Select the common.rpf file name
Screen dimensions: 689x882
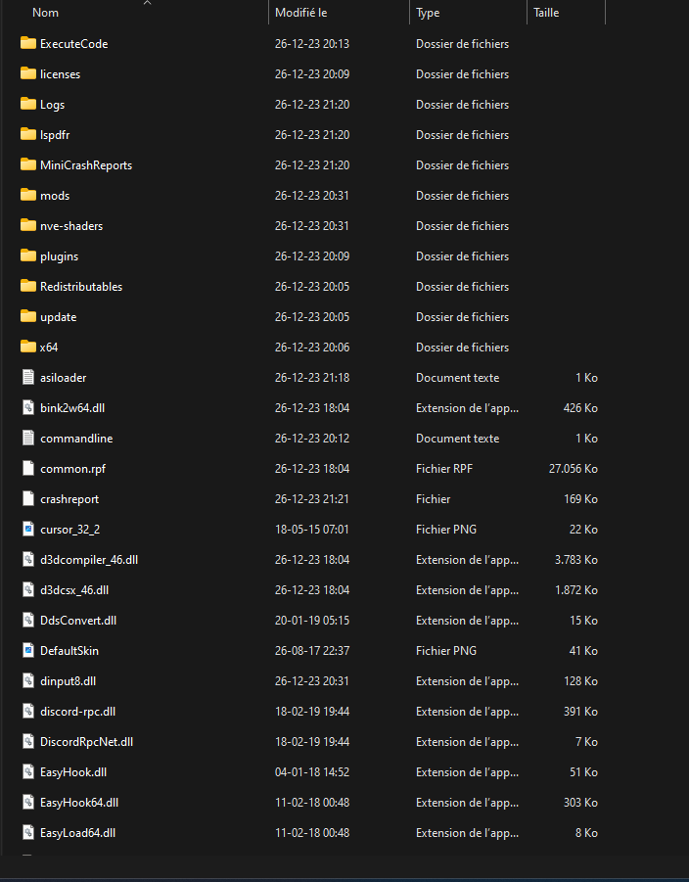tap(72, 469)
